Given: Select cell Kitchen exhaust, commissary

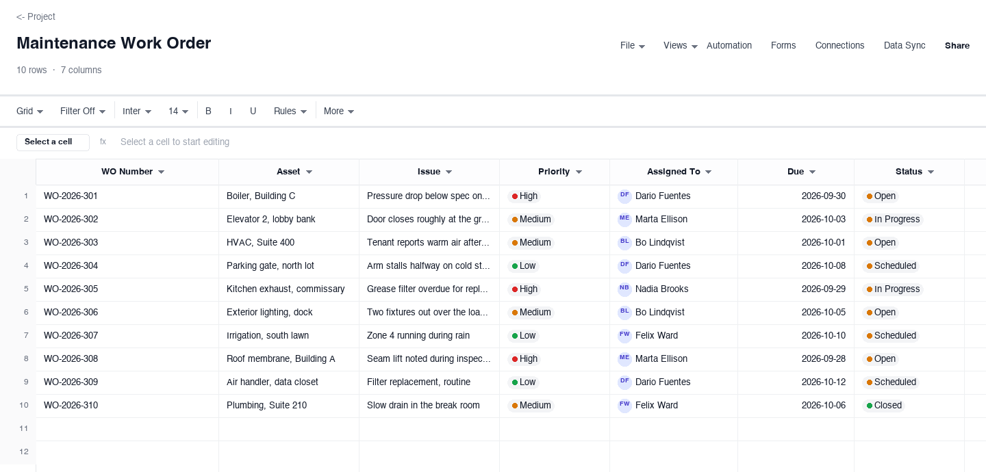Looking at the screenshot, I should (x=289, y=289).
